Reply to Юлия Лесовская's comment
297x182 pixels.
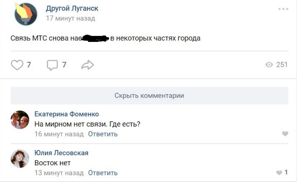[103, 173]
